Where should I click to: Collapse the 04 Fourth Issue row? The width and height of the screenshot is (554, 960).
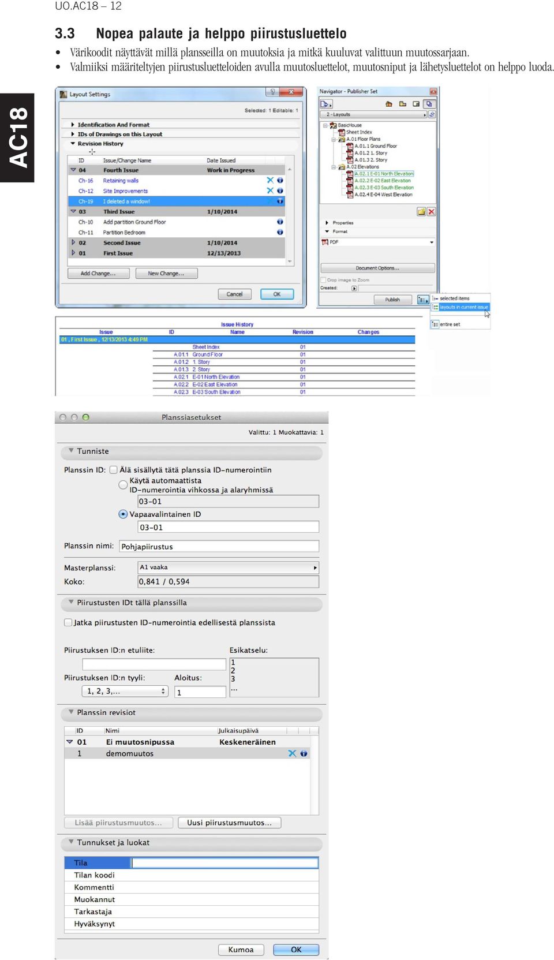click(73, 170)
